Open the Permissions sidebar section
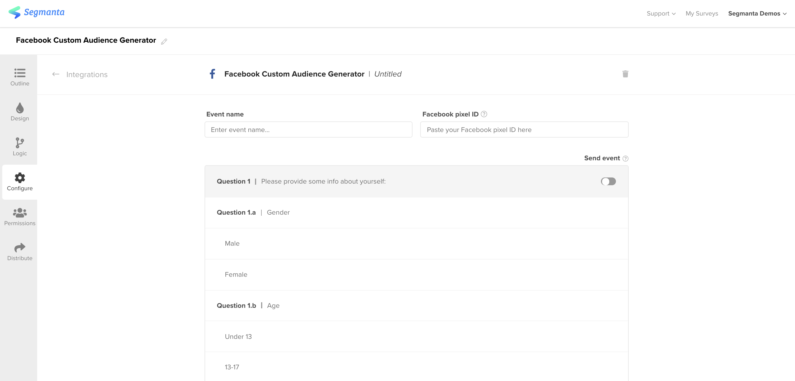The width and height of the screenshot is (795, 381). [20, 217]
